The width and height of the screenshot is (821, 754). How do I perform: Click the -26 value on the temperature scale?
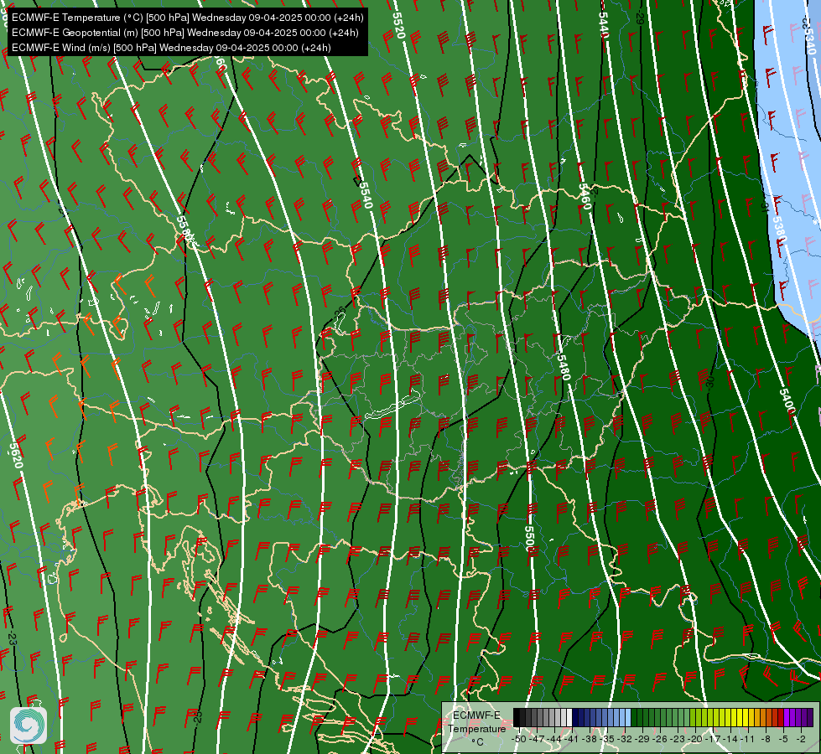click(x=660, y=739)
